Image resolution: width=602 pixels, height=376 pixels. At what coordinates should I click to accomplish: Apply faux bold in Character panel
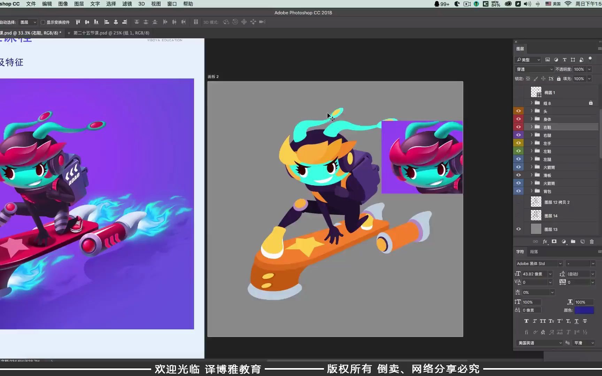tap(526, 321)
